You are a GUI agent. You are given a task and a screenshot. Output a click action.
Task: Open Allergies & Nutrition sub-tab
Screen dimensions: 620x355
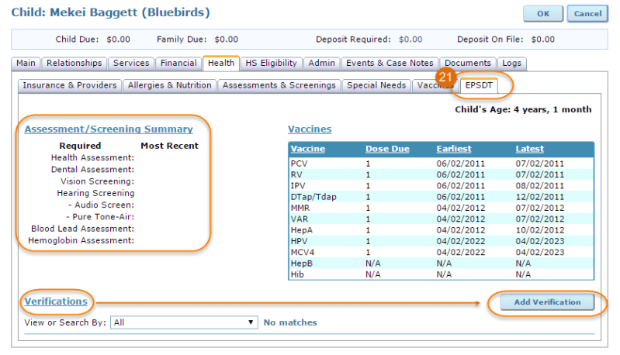point(169,85)
